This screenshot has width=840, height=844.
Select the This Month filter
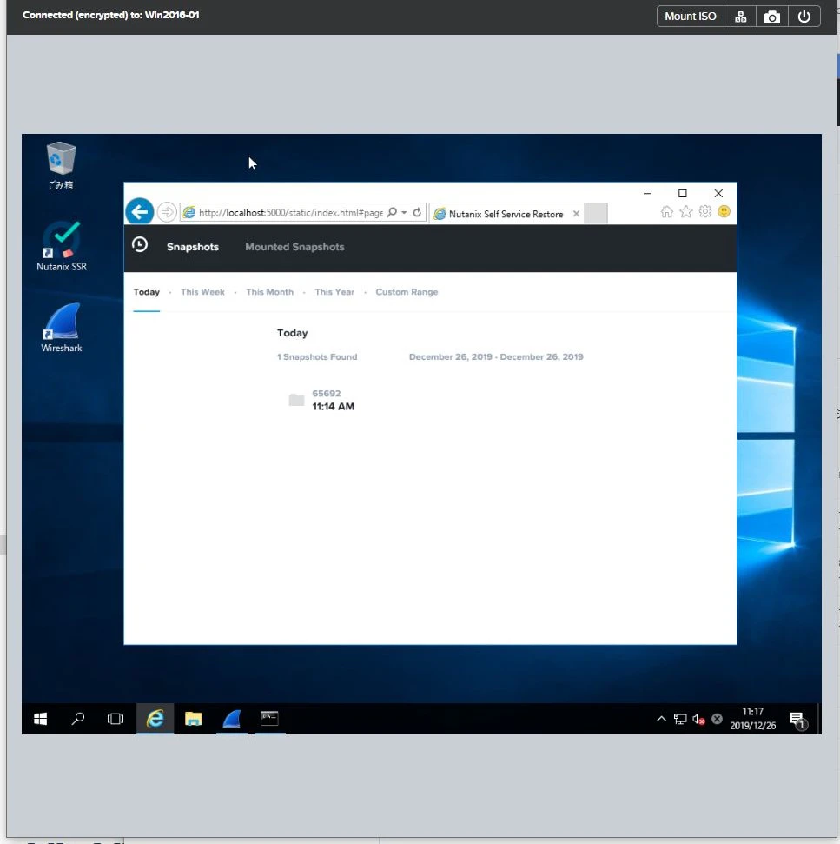pyautogui.click(x=269, y=292)
